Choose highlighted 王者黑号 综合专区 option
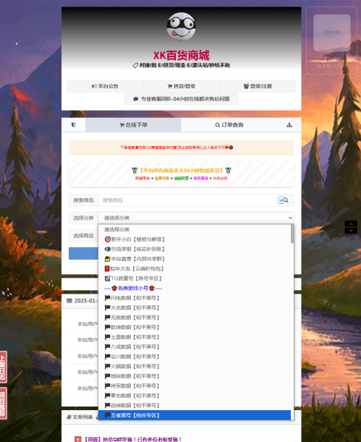 point(195,415)
